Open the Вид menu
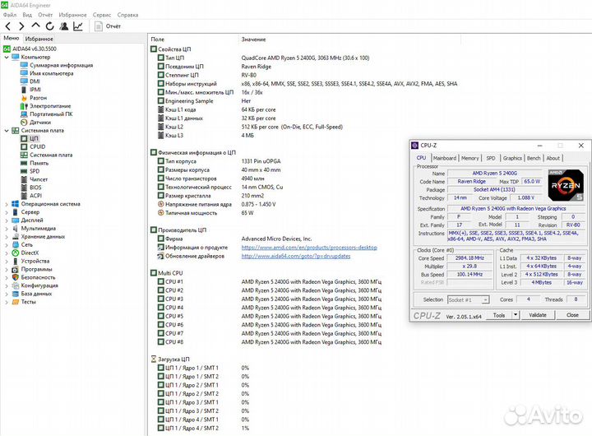 [27, 15]
